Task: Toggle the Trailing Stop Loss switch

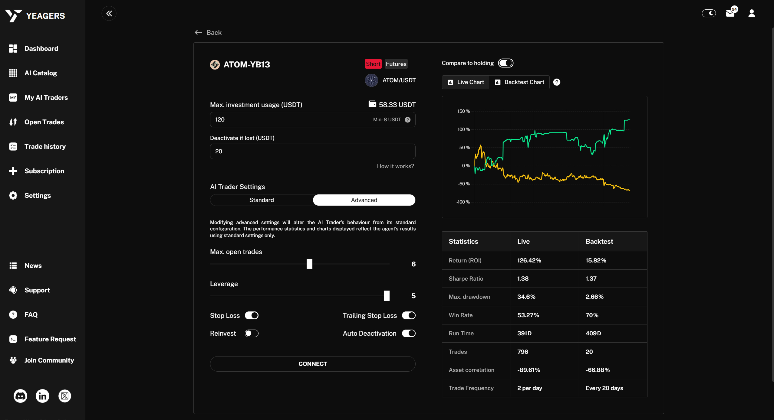Action: (409, 315)
